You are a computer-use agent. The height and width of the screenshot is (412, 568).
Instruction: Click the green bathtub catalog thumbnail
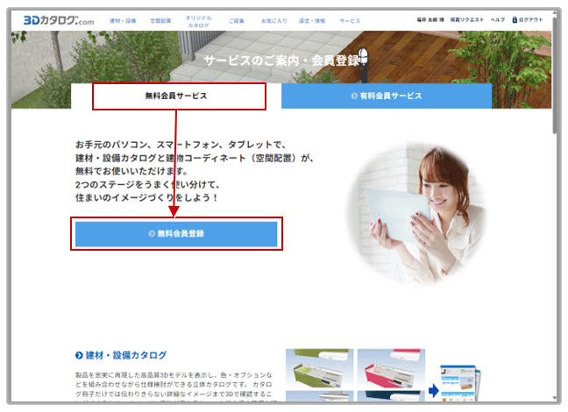coord(319,368)
